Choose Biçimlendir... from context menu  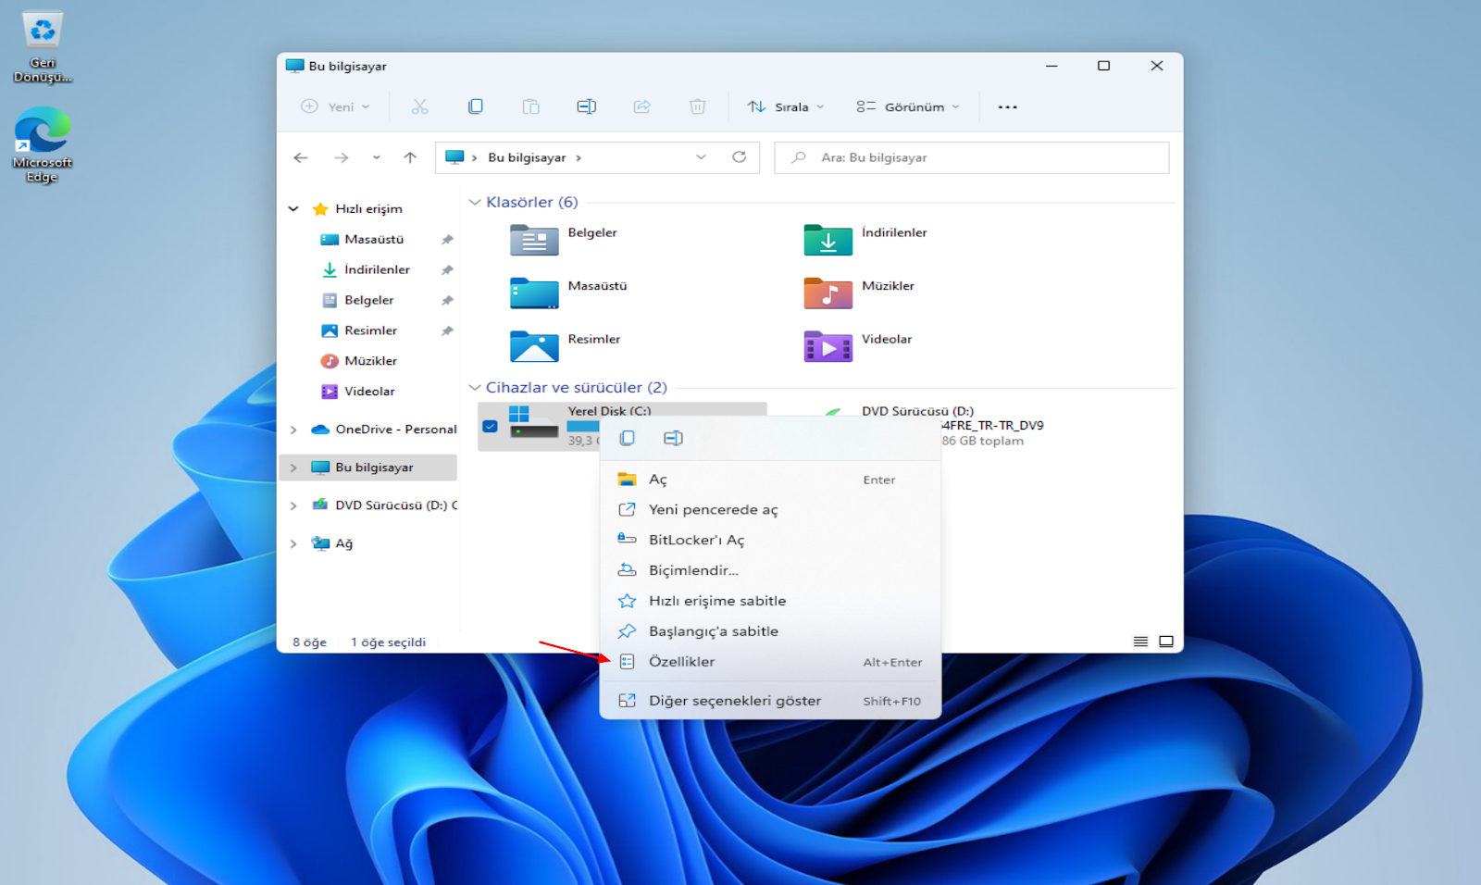tap(770, 570)
